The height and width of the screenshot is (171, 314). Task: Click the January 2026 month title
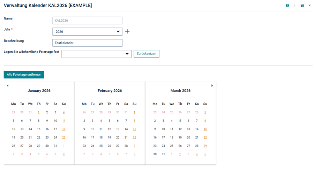tap(39, 91)
